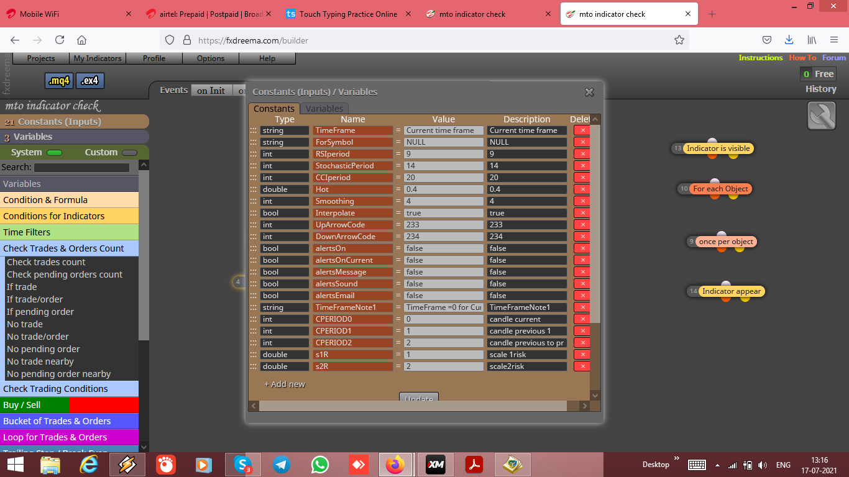The height and width of the screenshot is (477, 849).
Task: Expand the Time Filters category
Action: (x=69, y=232)
